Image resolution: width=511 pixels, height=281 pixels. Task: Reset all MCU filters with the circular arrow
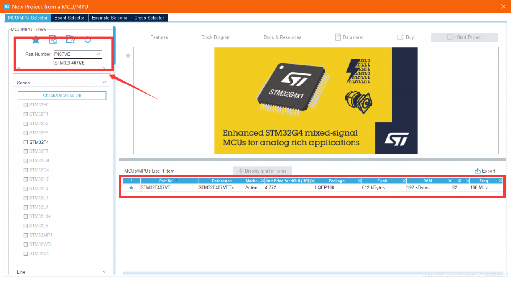(88, 39)
